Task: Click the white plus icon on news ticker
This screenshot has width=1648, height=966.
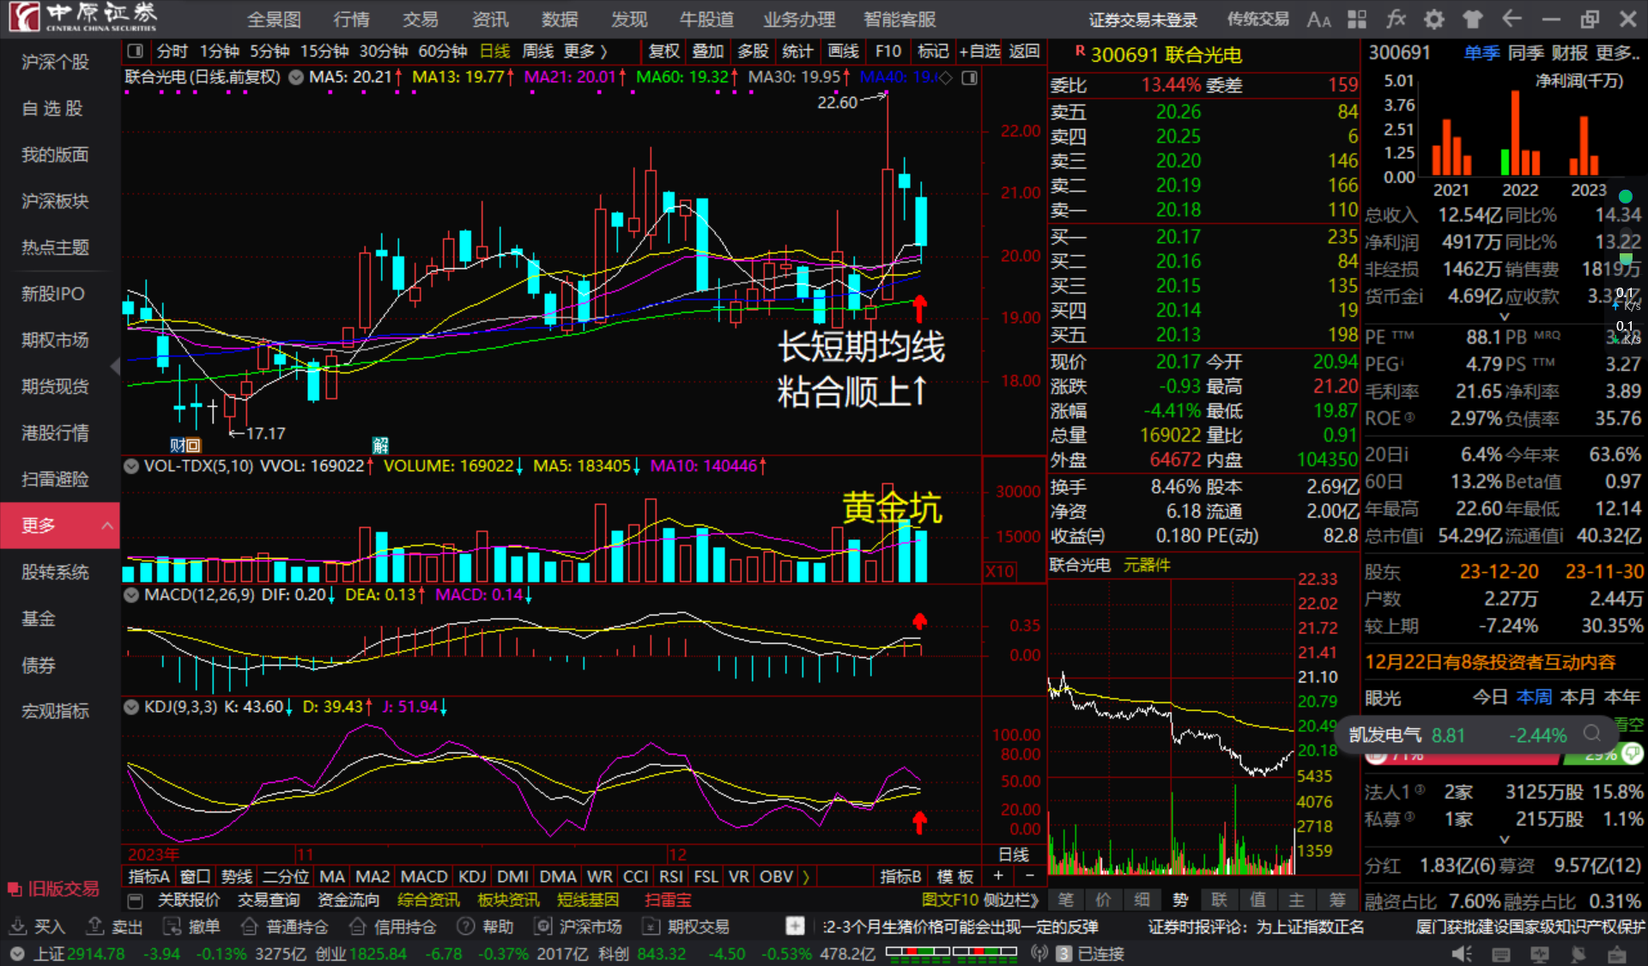Action: [x=795, y=927]
